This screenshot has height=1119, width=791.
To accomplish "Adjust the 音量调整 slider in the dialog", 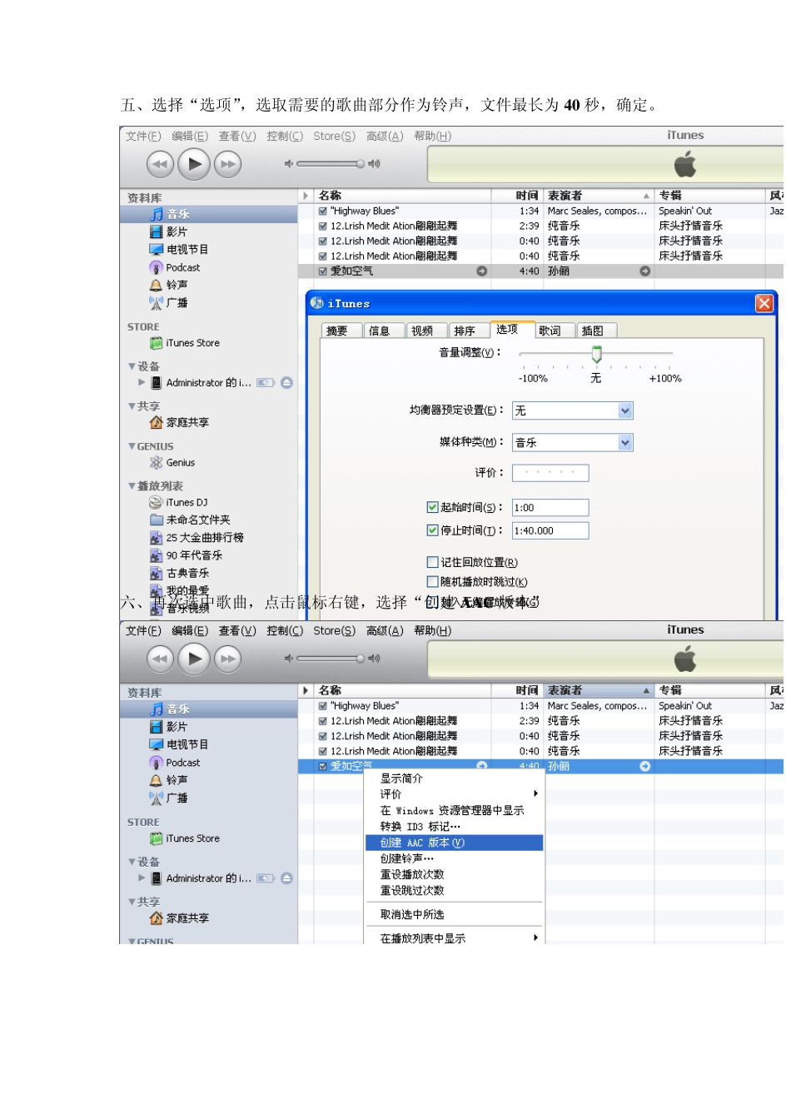I will (596, 355).
